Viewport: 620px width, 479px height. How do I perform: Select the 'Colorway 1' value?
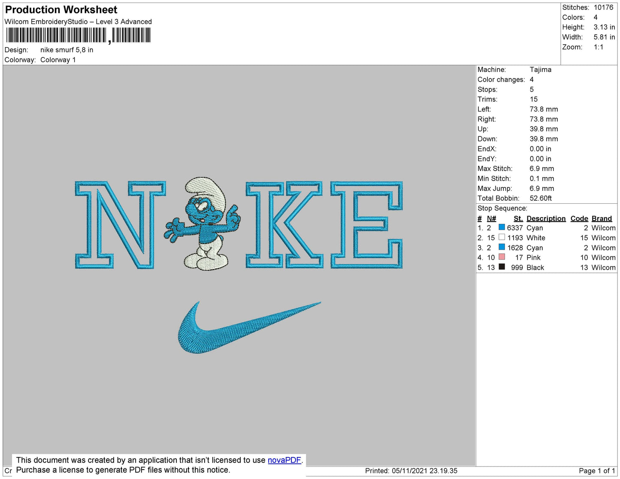(x=58, y=60)
